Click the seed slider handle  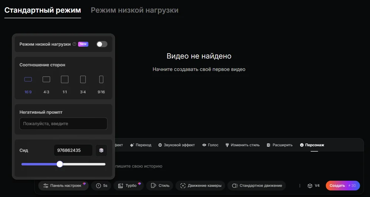[x=60, y=164]
